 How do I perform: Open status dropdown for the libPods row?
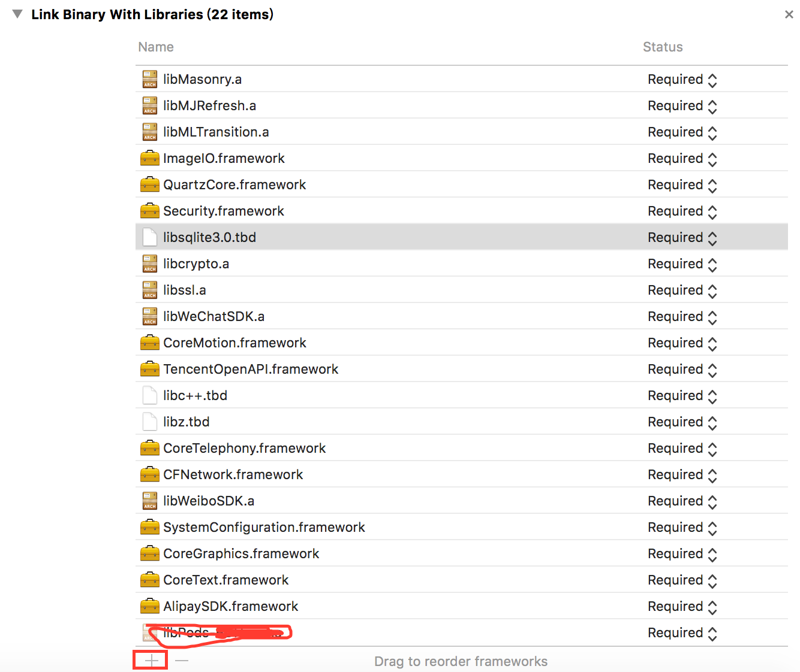(x=682, y=633)
